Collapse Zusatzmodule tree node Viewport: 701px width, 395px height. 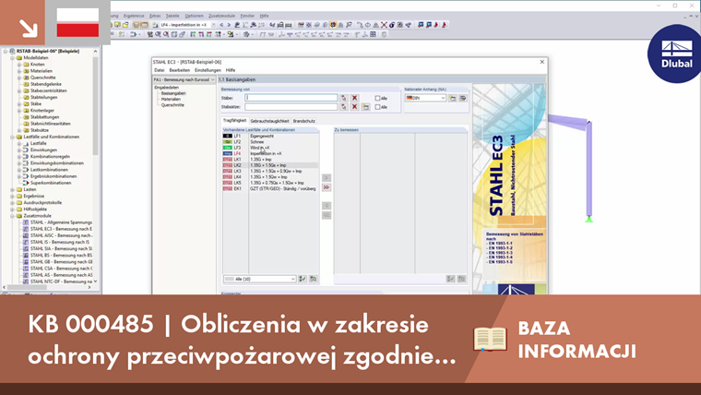pyautogui.click(x=13, y=216)
